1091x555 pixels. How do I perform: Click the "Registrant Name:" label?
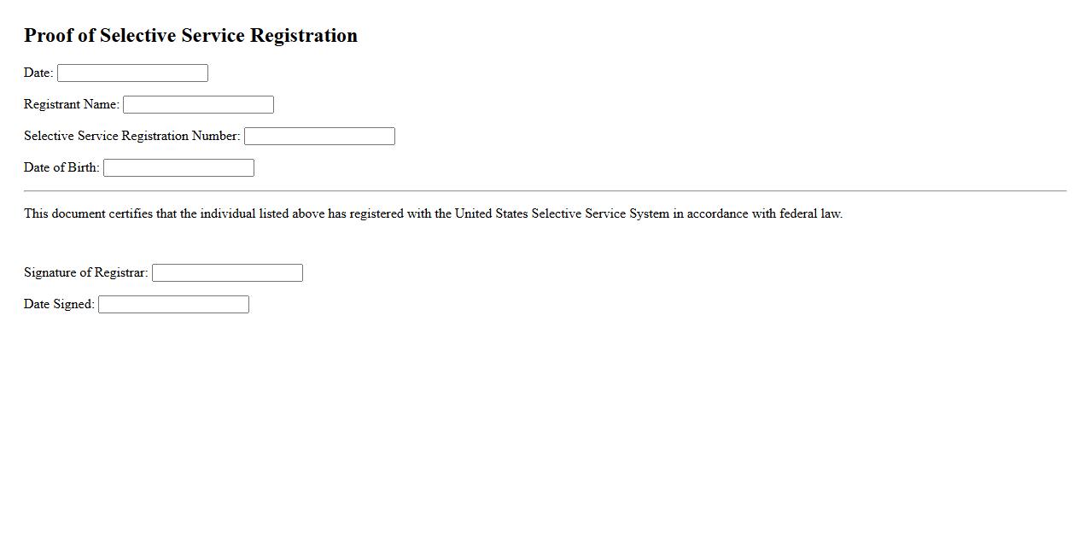pyautogui.click(x=72, y=104)
